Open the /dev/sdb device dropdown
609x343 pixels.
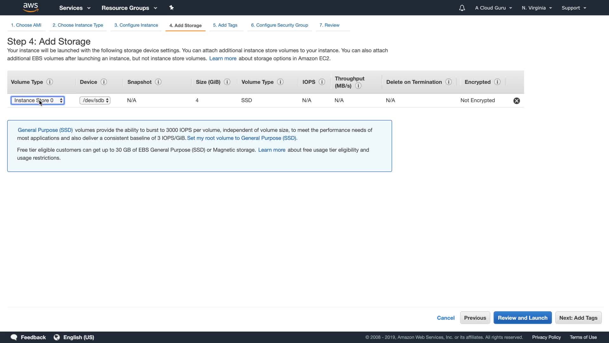pos(95,100)
